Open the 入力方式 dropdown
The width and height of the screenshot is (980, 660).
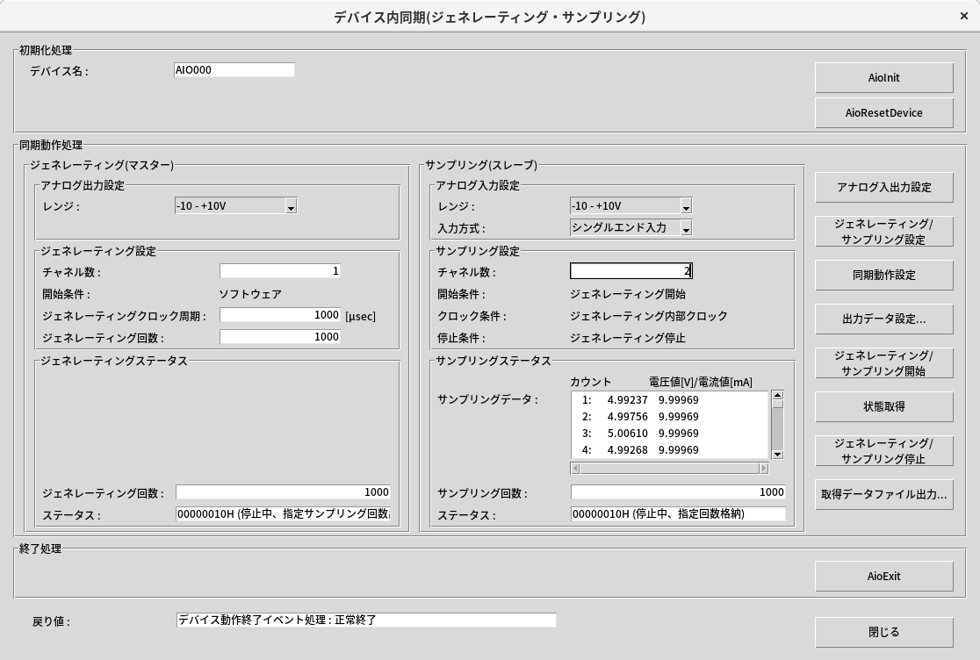click(x=686, y=228)
